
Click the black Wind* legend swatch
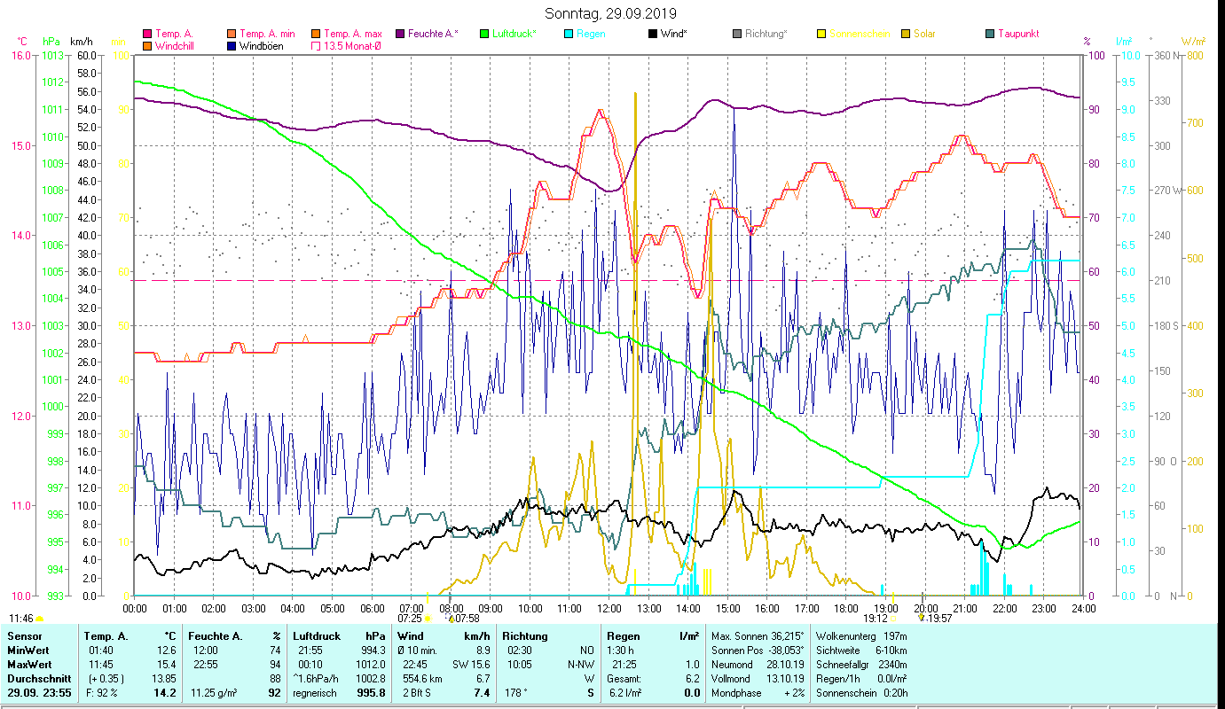tap(652, 34)
